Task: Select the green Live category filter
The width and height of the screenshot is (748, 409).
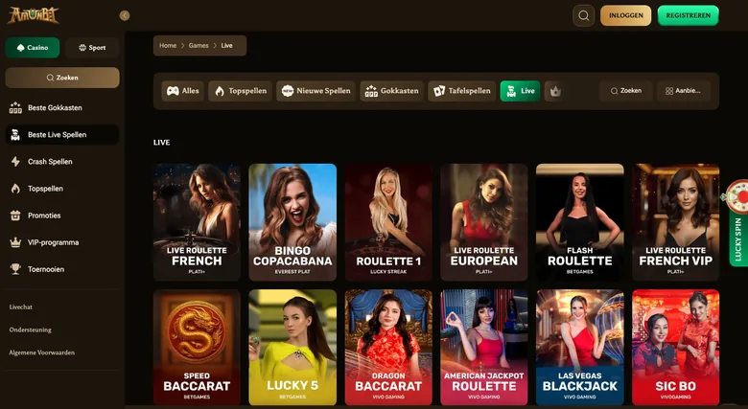Action: (520, 91)
